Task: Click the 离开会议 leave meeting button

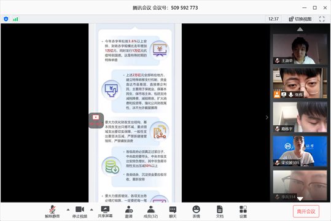Action: pyautogui.click(x=306, y=211)
